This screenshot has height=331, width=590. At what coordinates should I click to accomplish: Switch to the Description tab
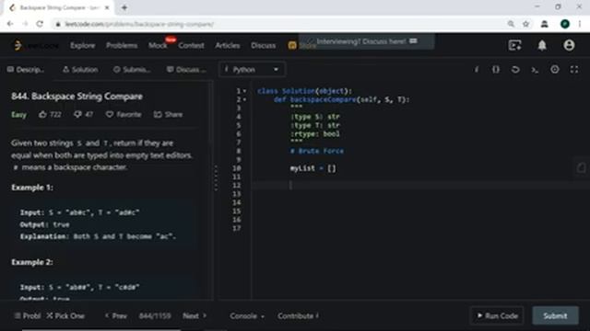[x=26, y=70]
